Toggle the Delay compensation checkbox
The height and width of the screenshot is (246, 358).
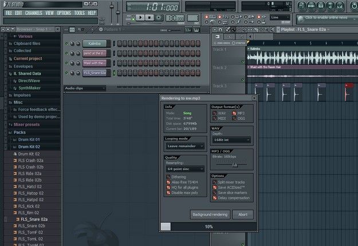[215, 198]
